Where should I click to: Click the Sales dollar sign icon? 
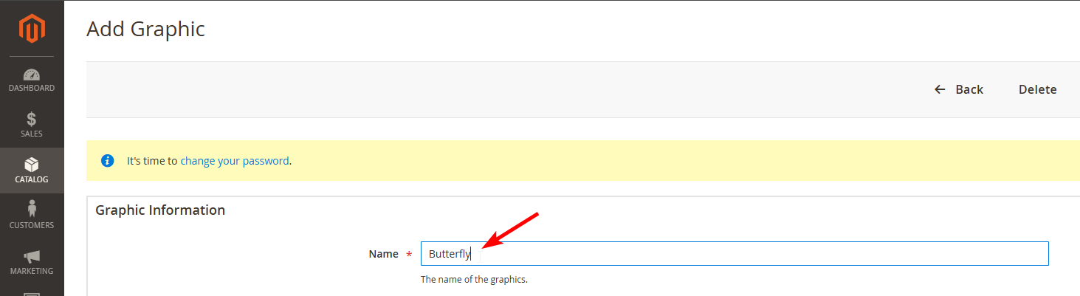(x=32, y=120)
